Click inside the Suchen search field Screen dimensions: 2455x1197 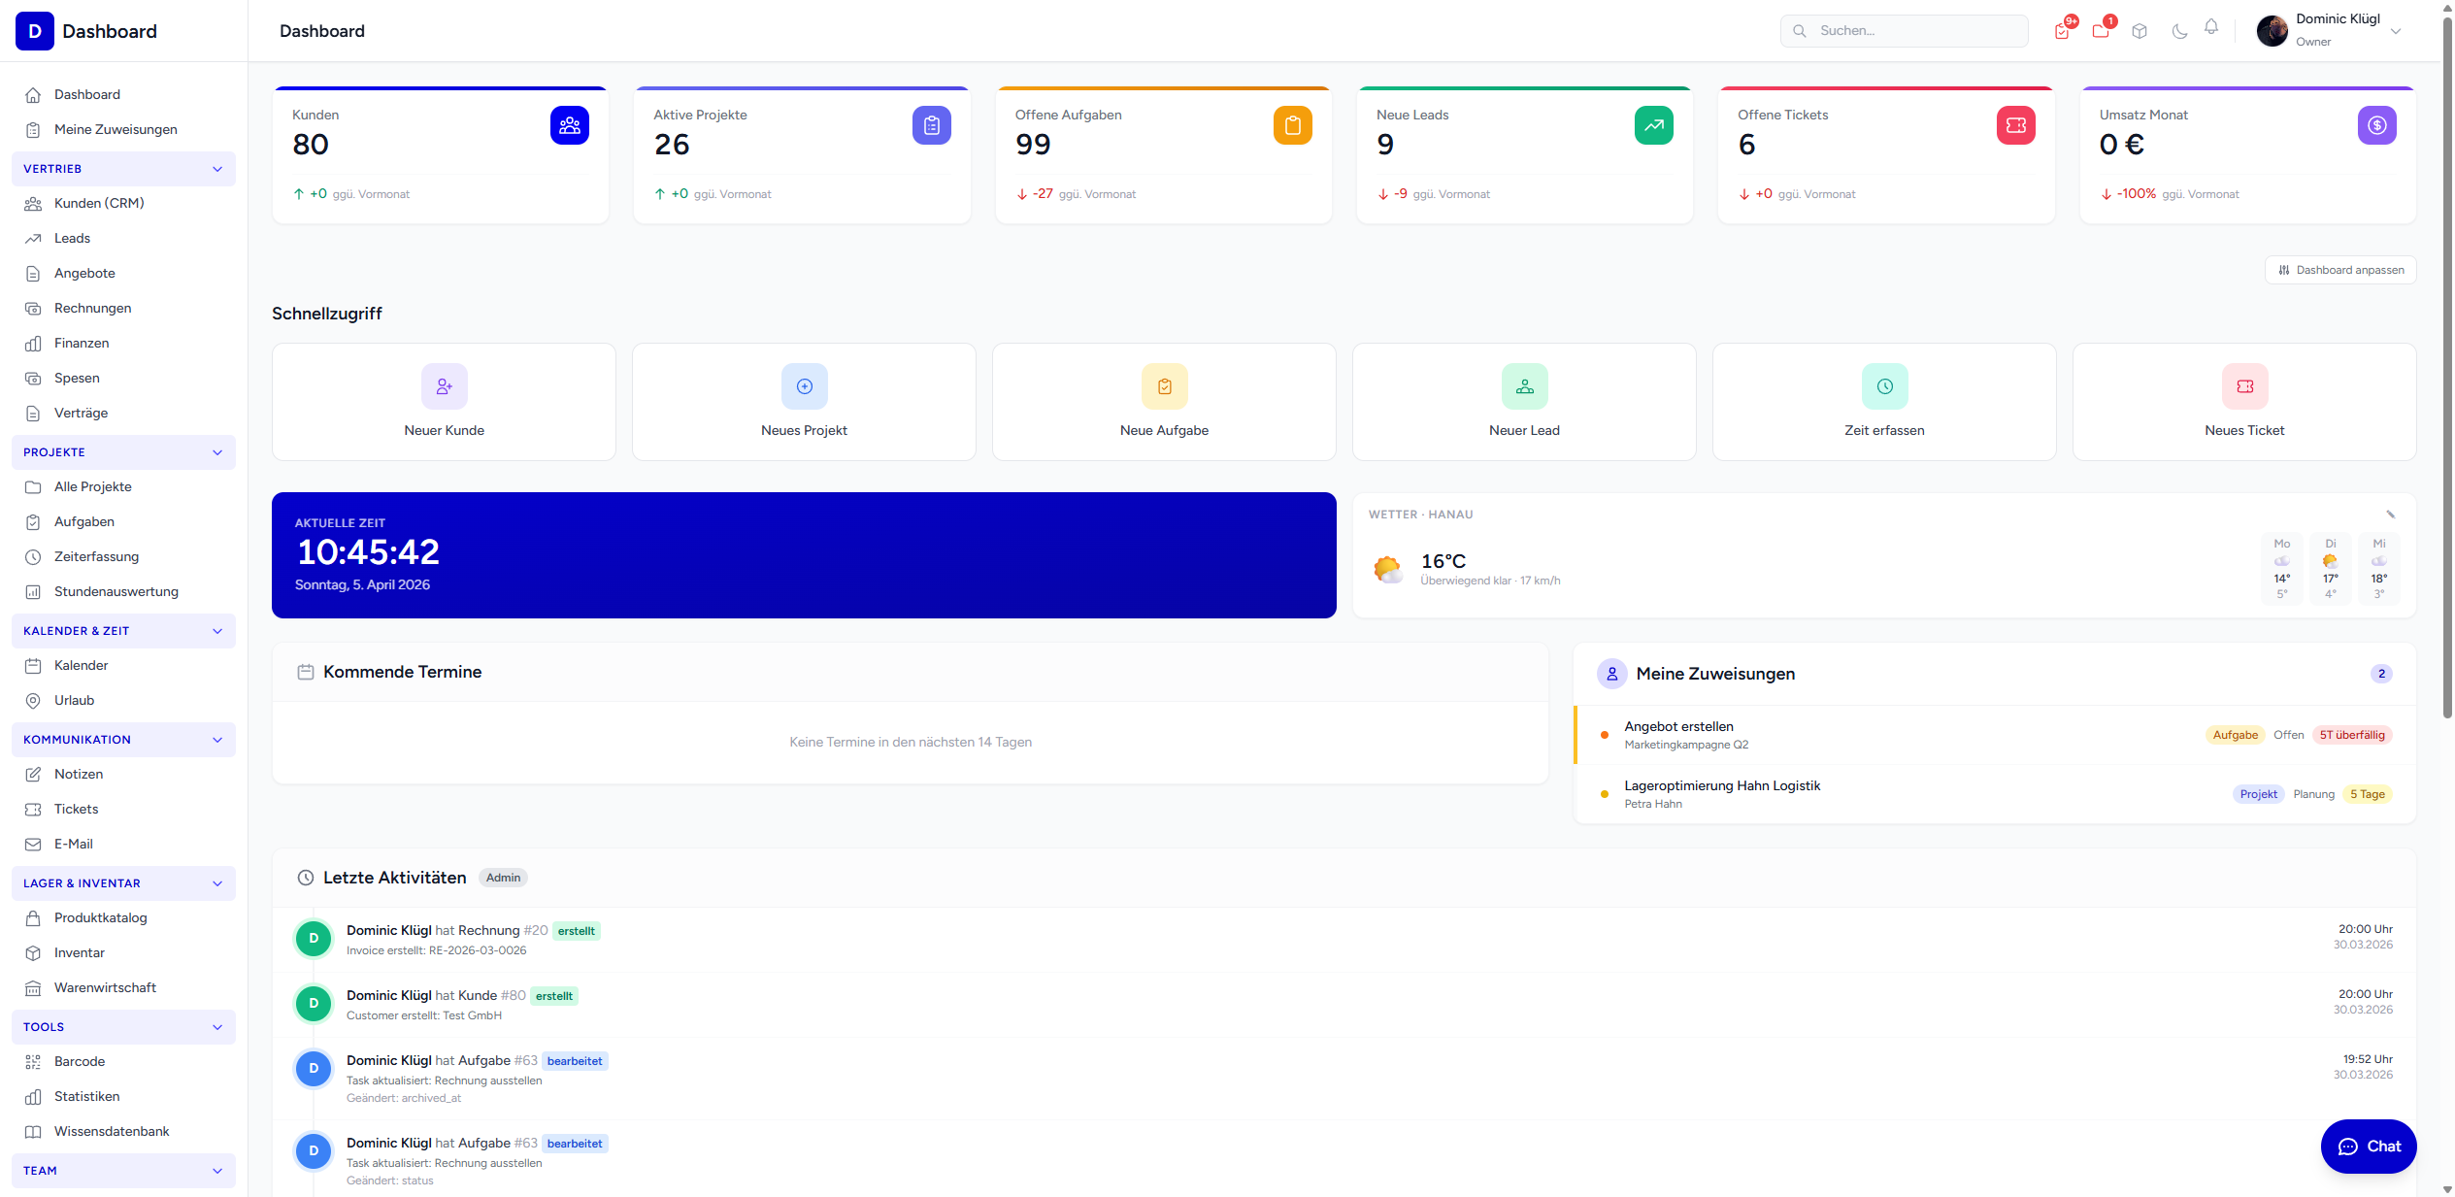point(1903,30)
